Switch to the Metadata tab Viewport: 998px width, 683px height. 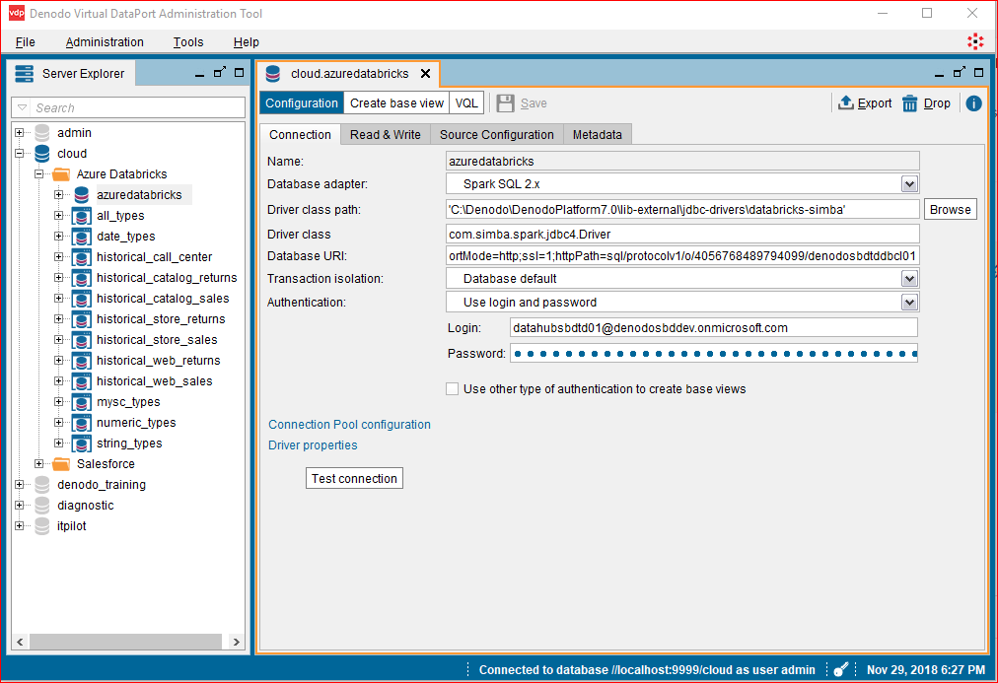pos(597,135)
